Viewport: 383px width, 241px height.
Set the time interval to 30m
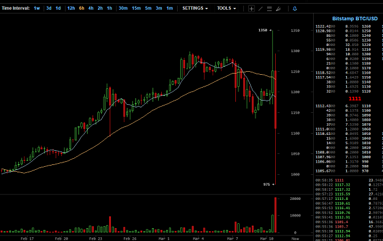[x=123, y=9]
